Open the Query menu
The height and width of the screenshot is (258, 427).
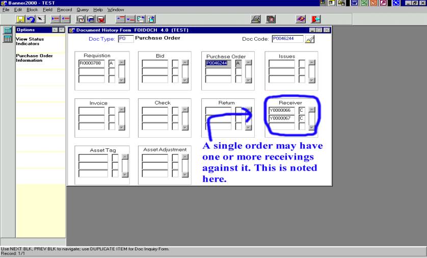83,9
